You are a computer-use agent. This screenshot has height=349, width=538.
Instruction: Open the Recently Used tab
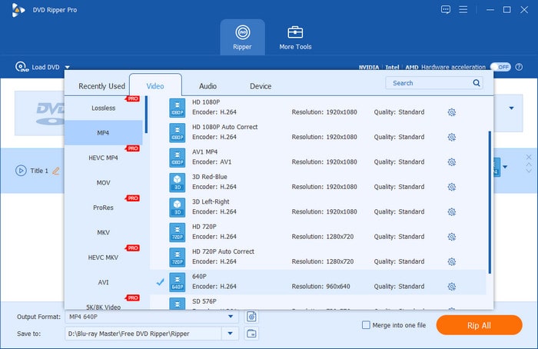[101, 86]
